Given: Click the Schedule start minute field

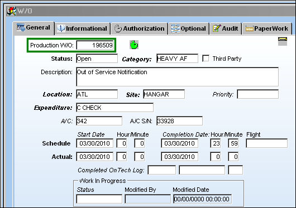Looking at the screenshot, I should 139,143.
